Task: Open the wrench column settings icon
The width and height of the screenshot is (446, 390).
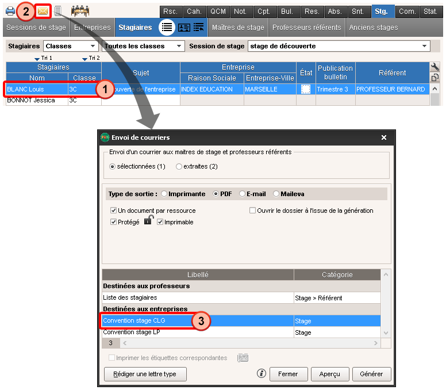Action: [x=435, y=67]
